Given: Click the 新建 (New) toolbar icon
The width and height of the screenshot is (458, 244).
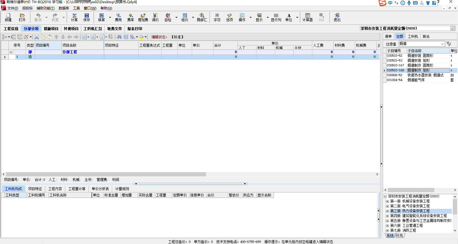Looking at the screenshot, I should pos(8,17).
